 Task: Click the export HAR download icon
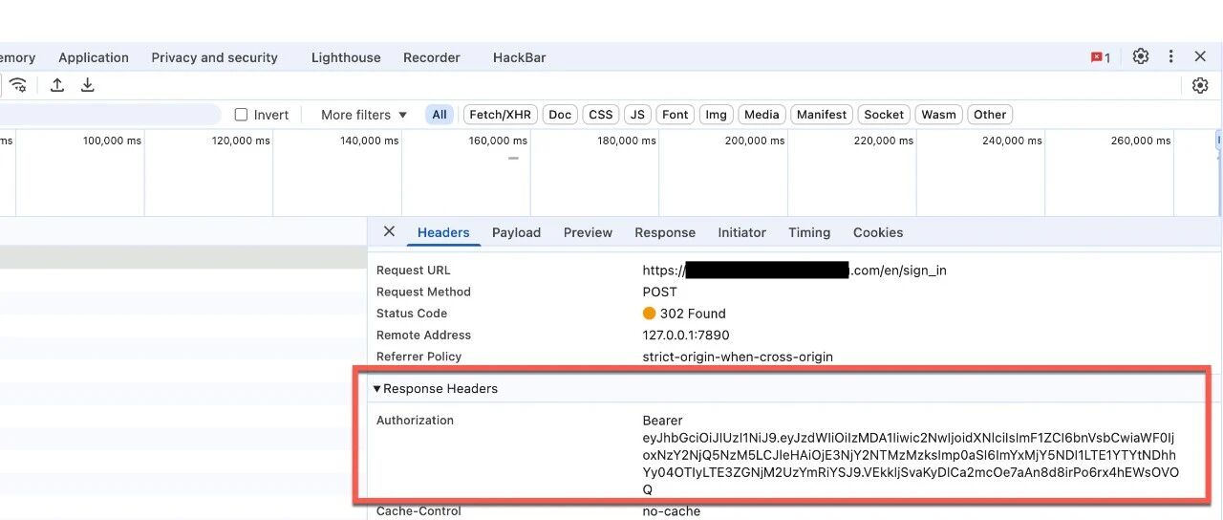[x=87, y=85]
